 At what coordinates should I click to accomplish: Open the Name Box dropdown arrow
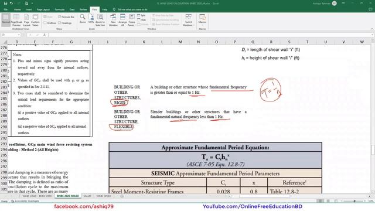19,35
